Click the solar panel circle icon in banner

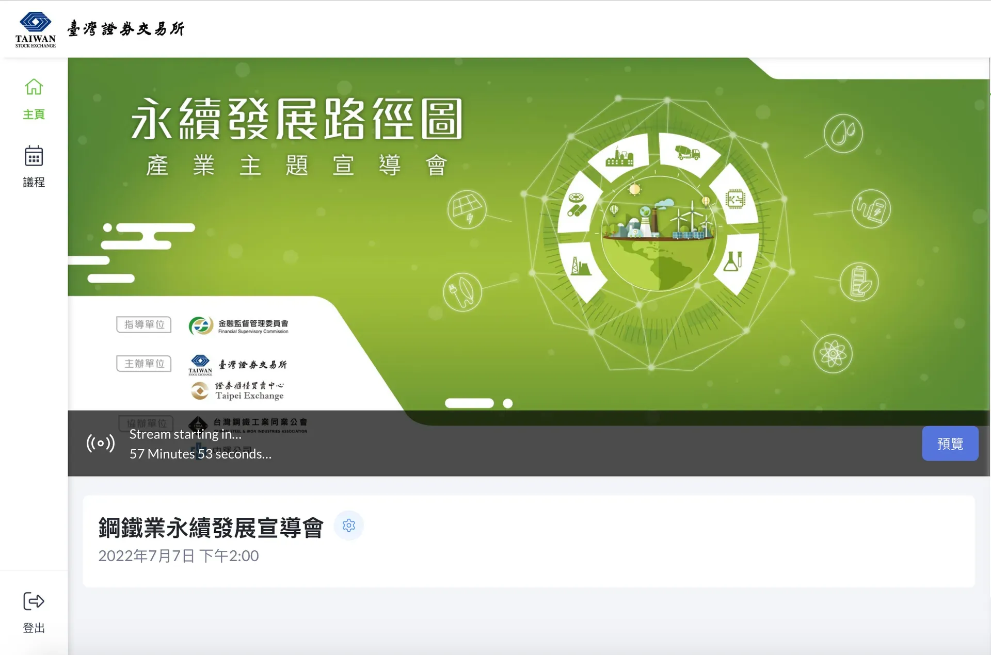point(467,209)
